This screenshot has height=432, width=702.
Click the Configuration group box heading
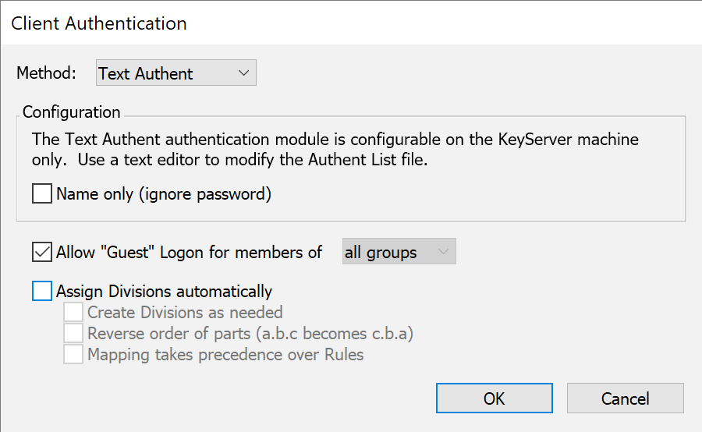coord(71,112)
